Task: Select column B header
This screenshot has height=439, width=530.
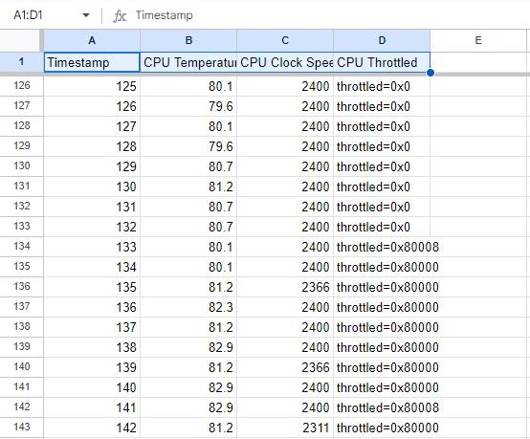Action: coord(188,40)
